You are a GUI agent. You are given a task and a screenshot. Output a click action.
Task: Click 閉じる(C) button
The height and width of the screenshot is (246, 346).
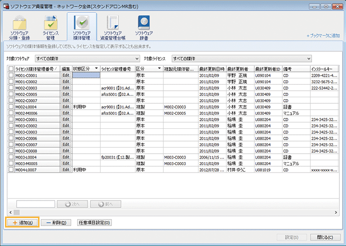(325, 237)
